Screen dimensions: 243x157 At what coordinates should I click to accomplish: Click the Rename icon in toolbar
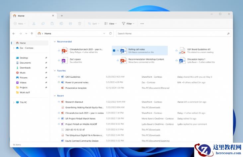pos(61,24)
